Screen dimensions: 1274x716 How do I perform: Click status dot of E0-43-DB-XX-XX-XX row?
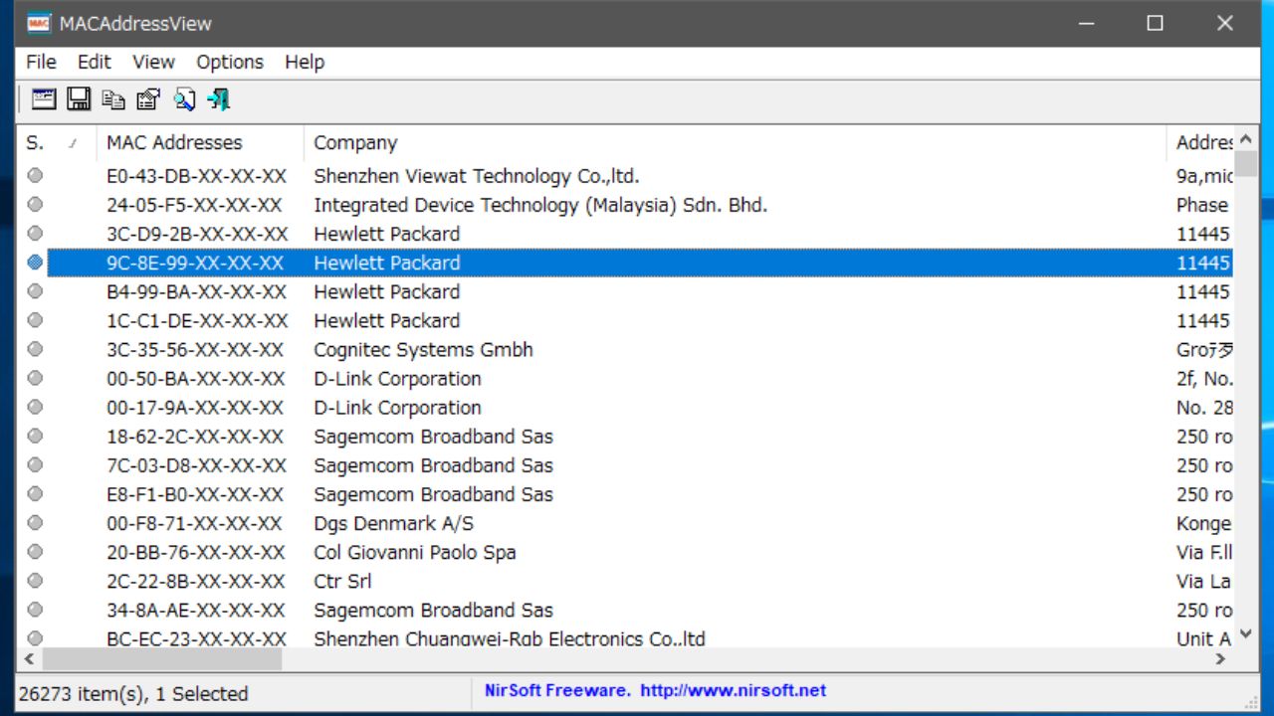coord(36,176)
